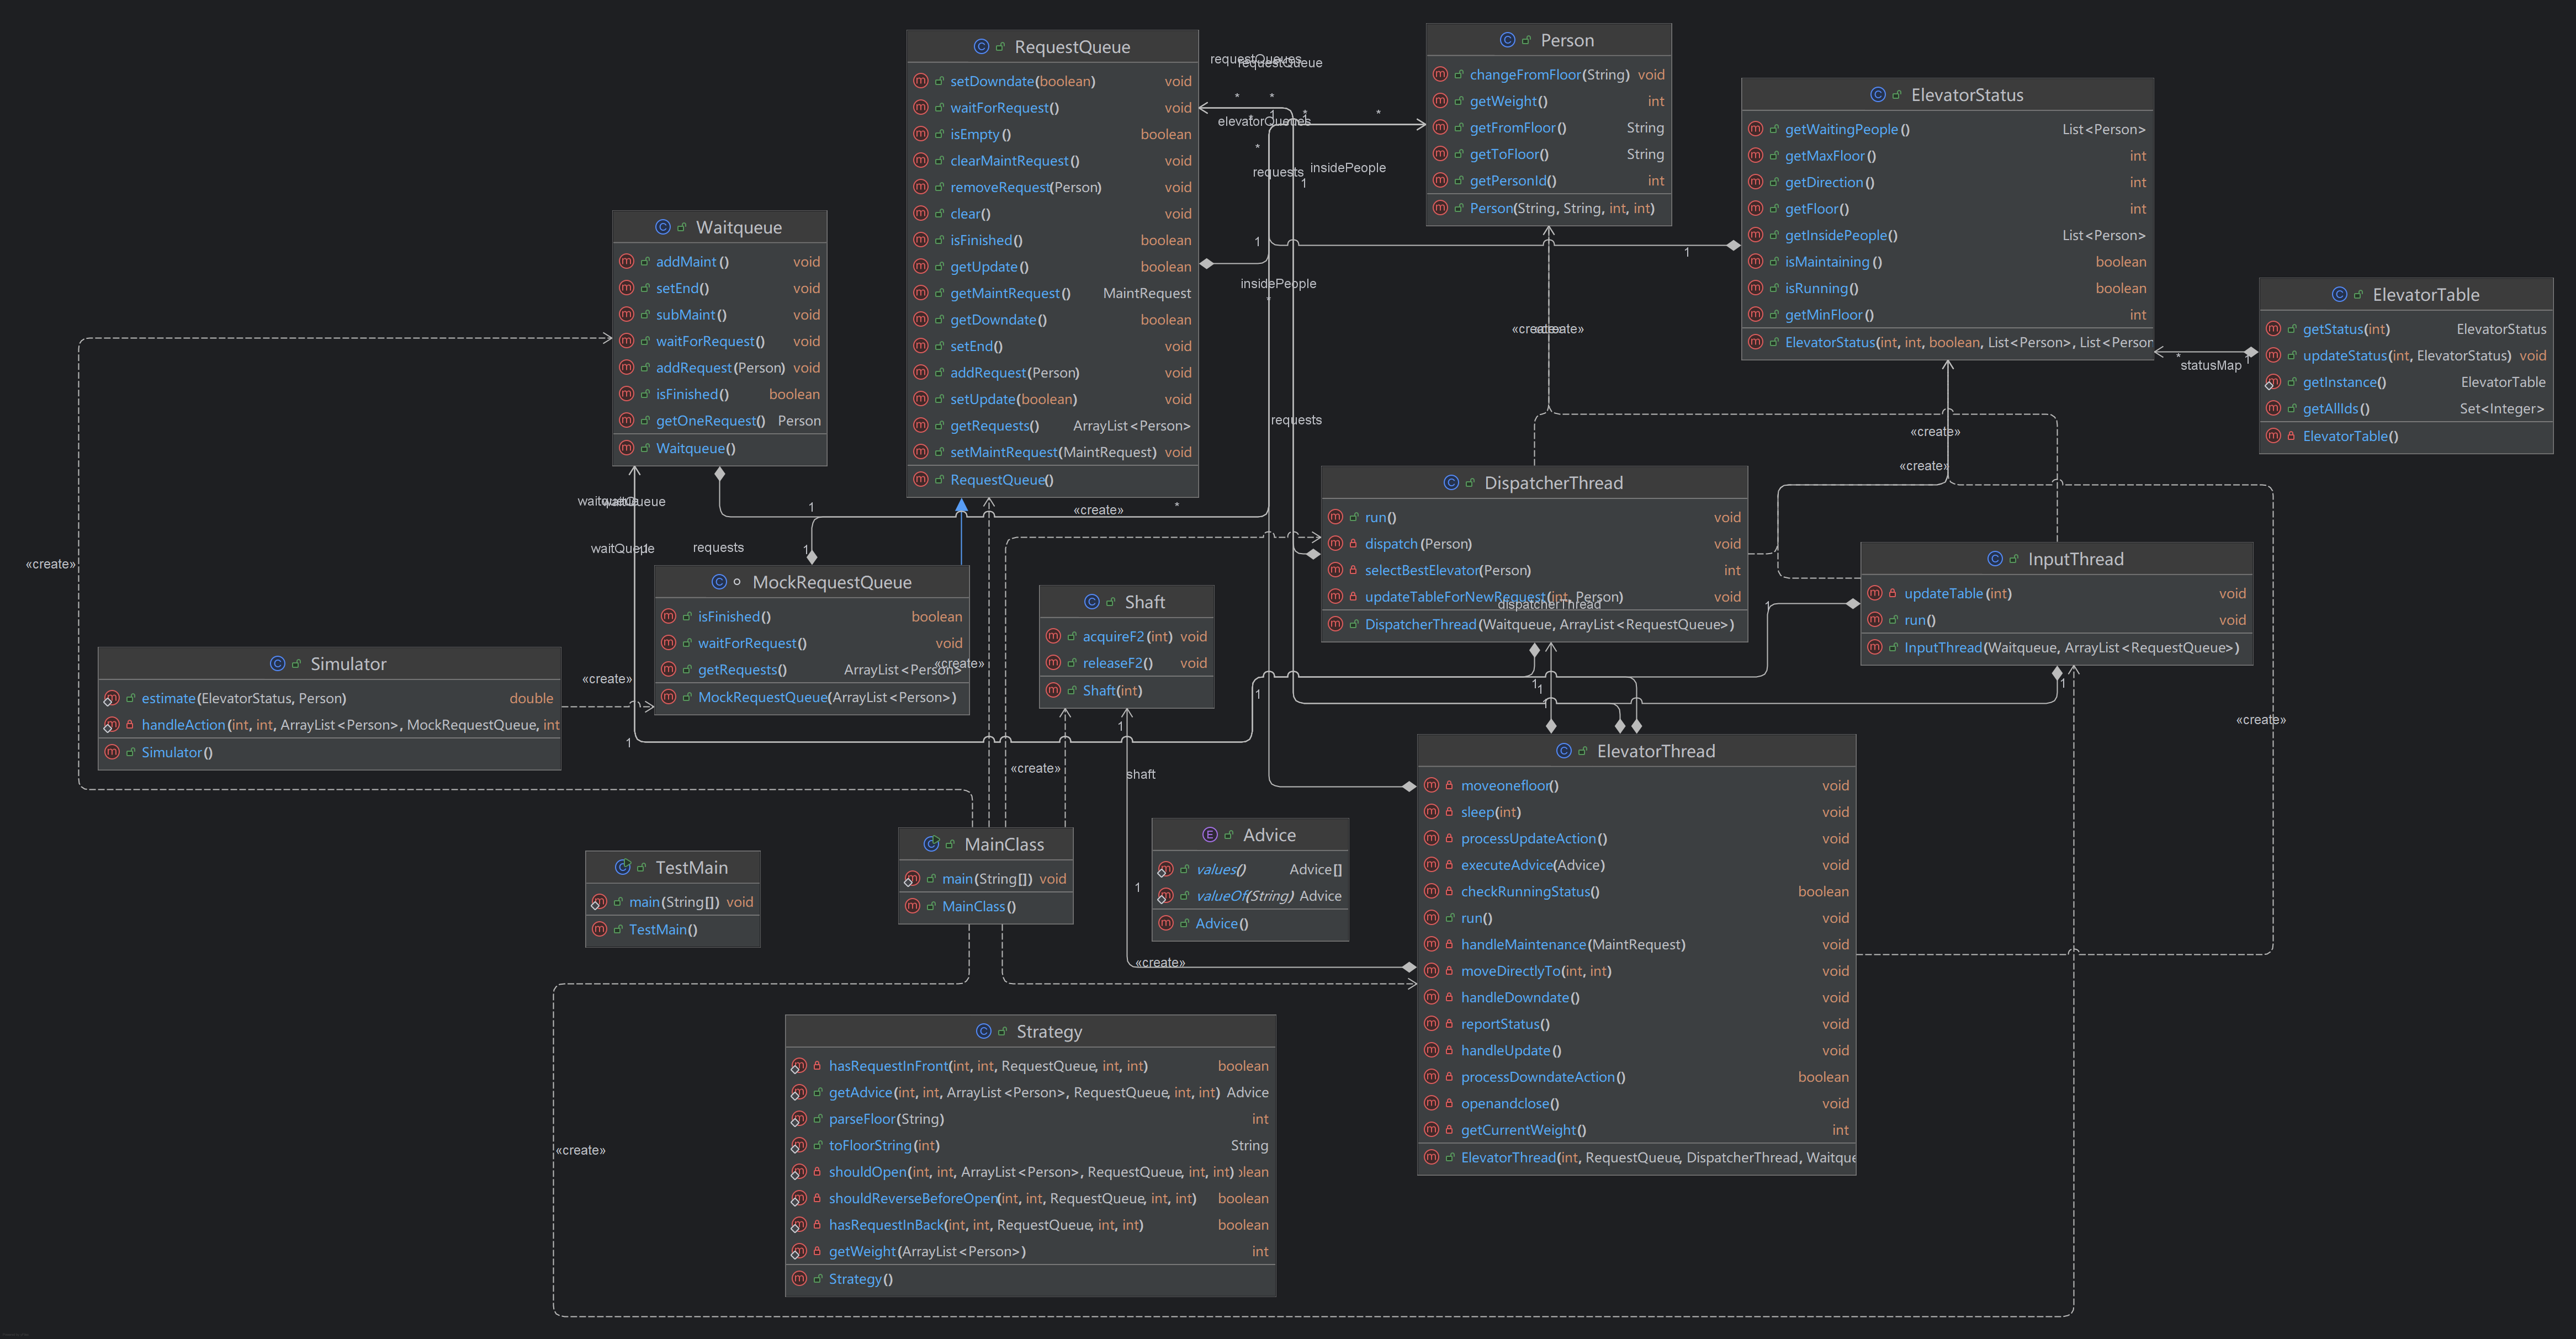This screenshot has width=2576, height=1339.
Task: Select the ElevatorTable class title
Action: pyautogui.click(x=2426, y=294)
